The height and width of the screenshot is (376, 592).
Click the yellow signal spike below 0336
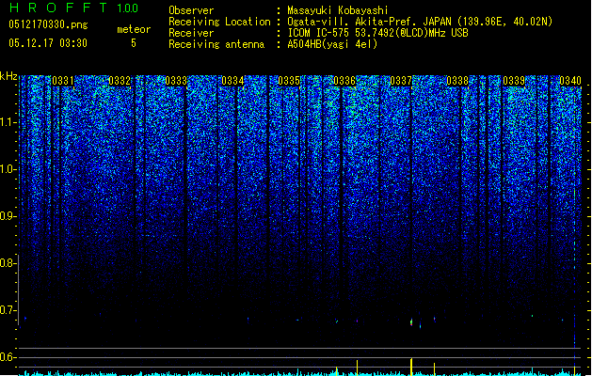tap(357, 368)
